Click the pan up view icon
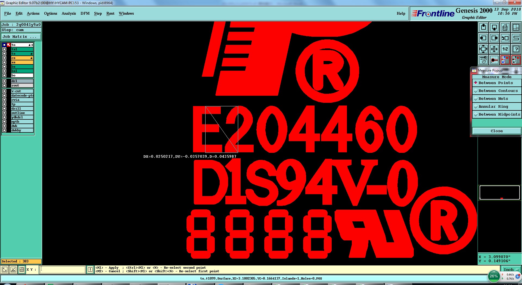 [x=483, y=27]
